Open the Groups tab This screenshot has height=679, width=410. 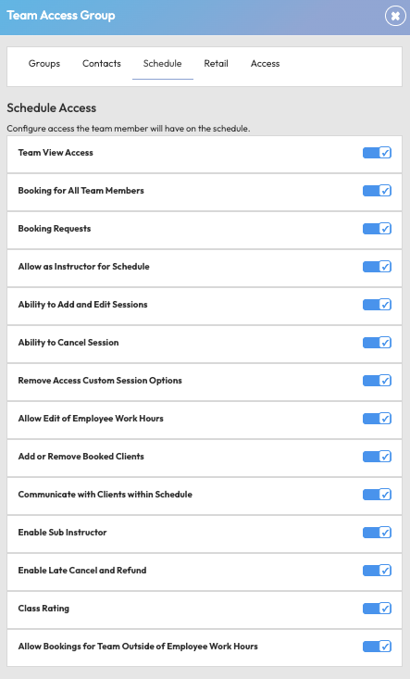(44, 64)
